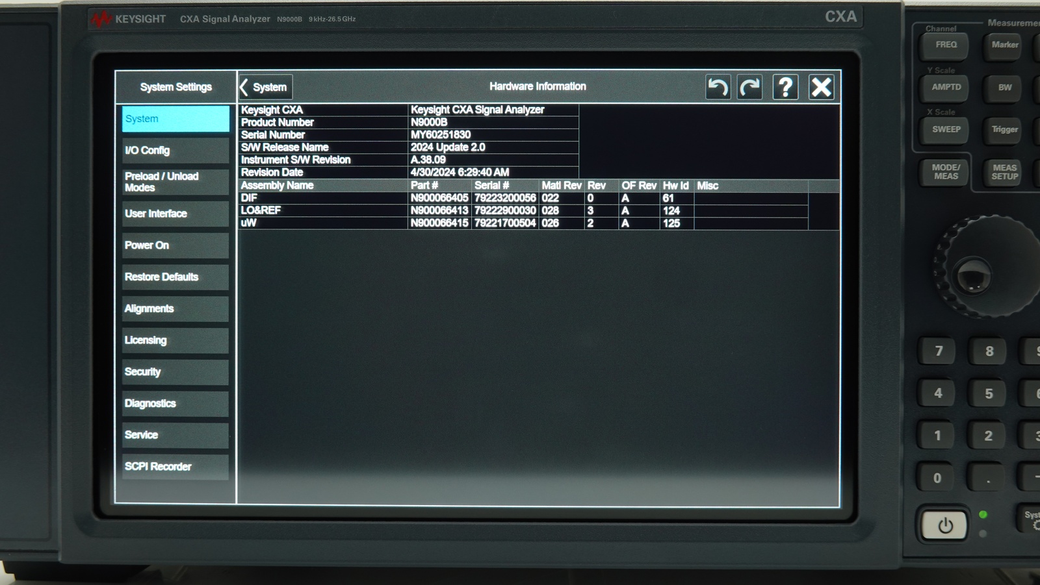Click serial 79221700504 in uW row
This screenshot has width=1040, height=585.
[505, 223]
